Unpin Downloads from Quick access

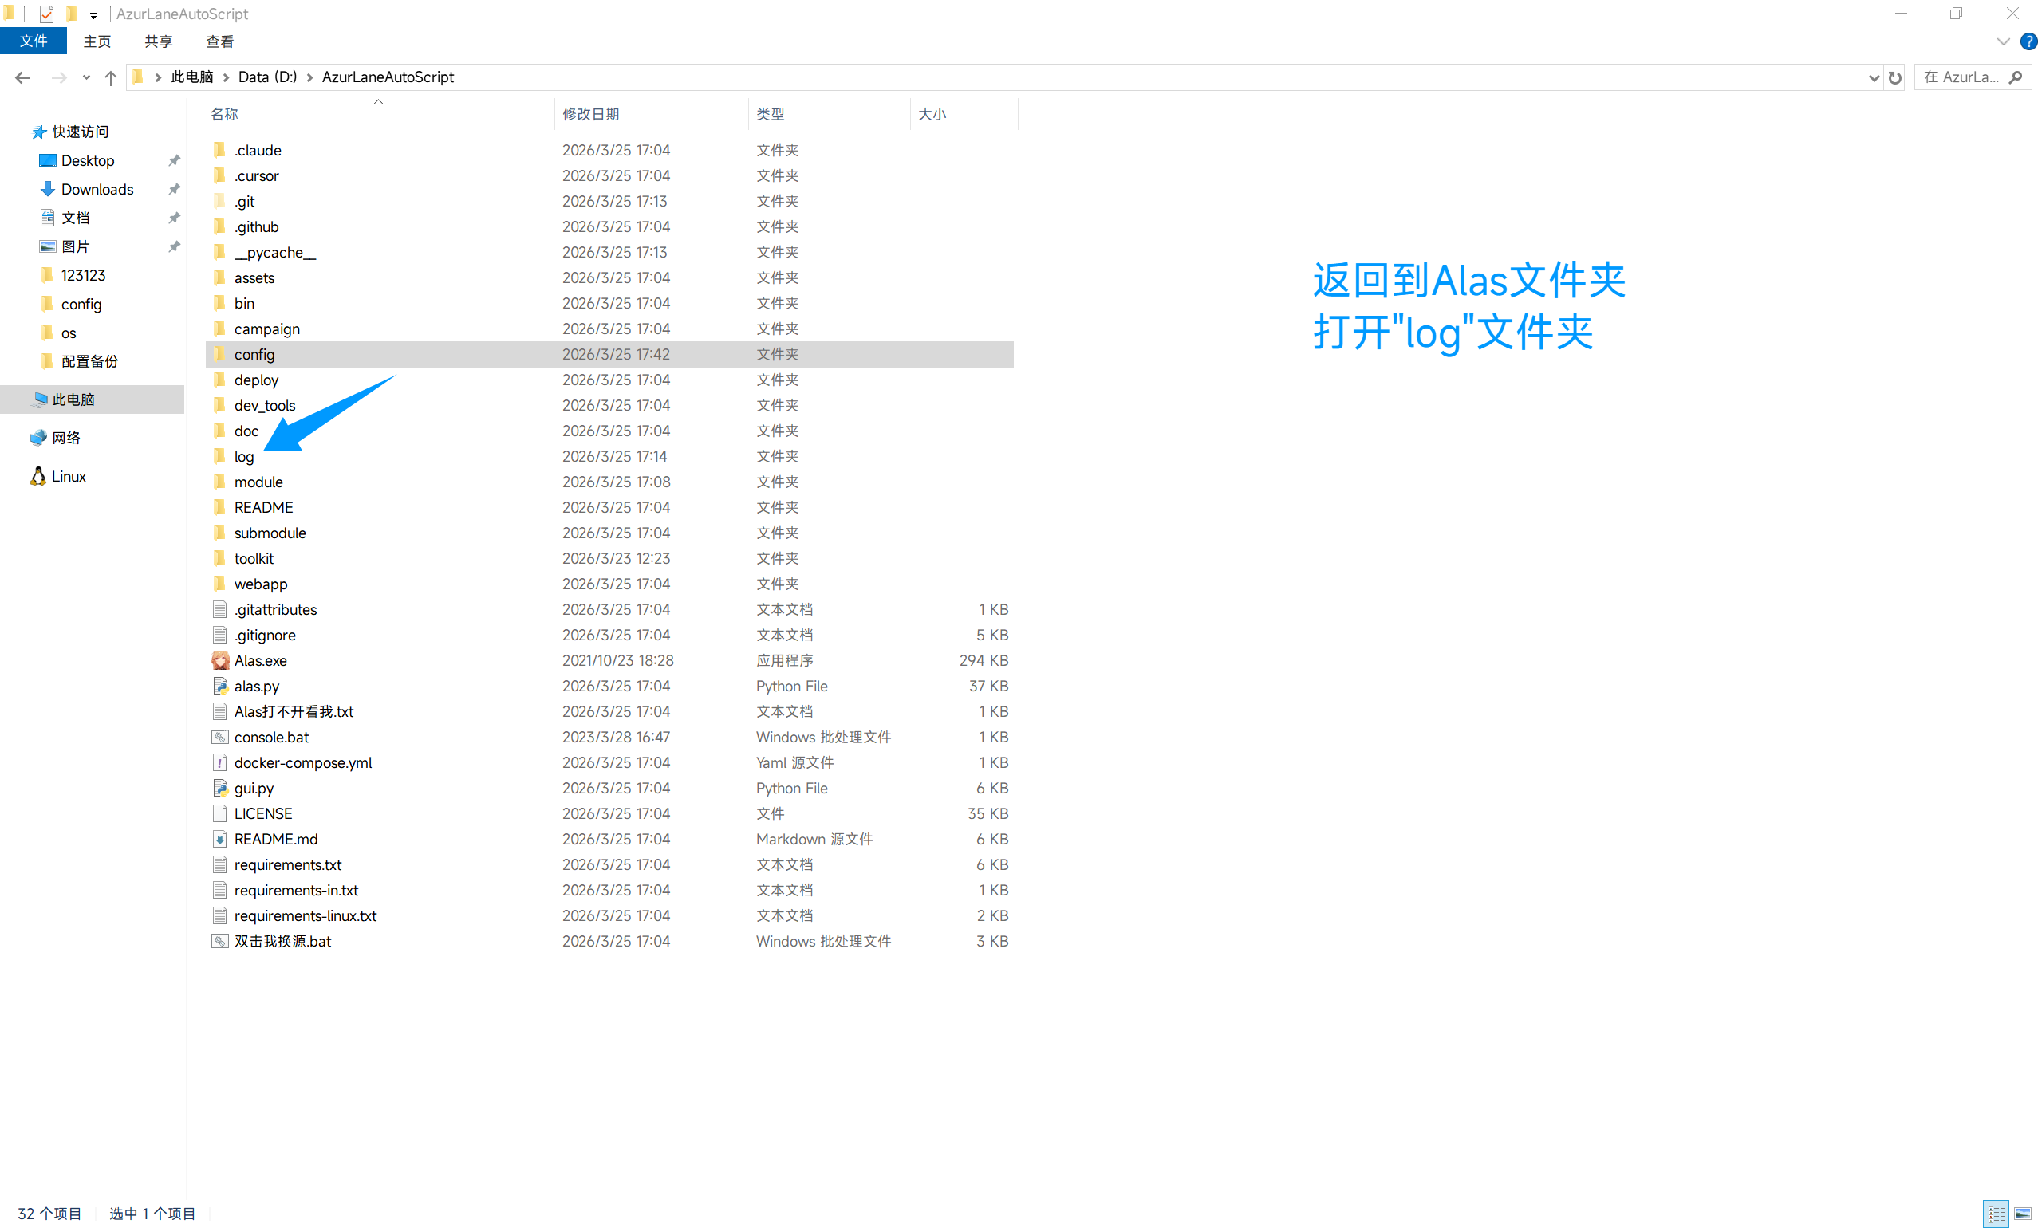(x=175, y=189)
